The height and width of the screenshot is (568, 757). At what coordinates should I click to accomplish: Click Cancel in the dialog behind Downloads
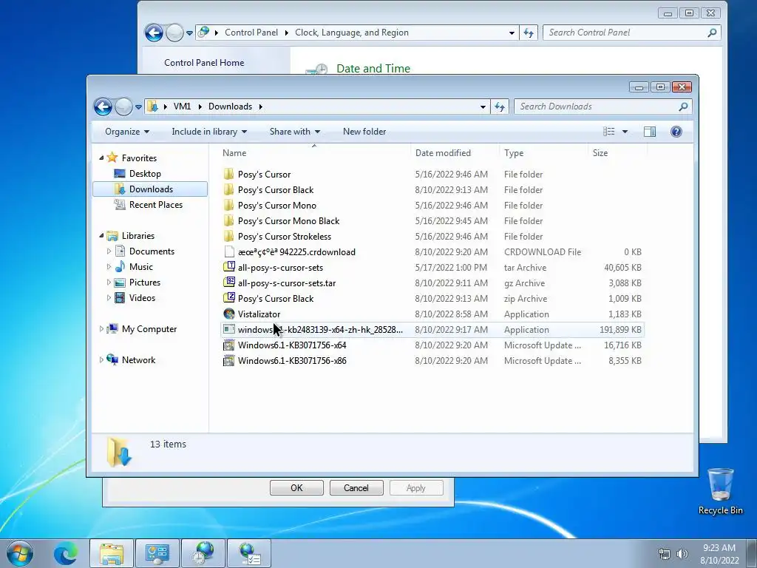pyautogui.click(x=356, y=488)
